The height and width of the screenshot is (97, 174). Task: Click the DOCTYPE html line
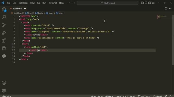tap(28, 16)
